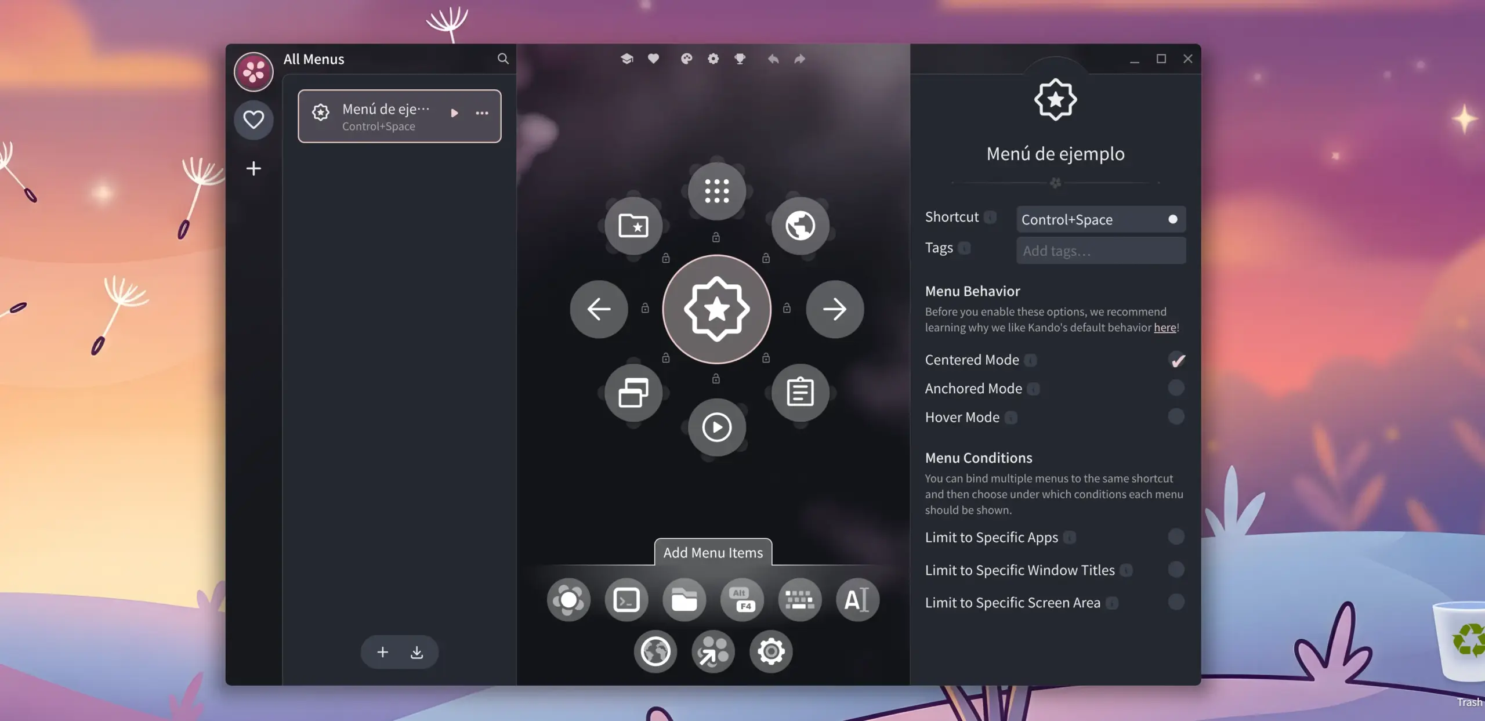Preview the Menú de ejemplo with play button
The image size is (1485, 721).
(x=455, y=113)
